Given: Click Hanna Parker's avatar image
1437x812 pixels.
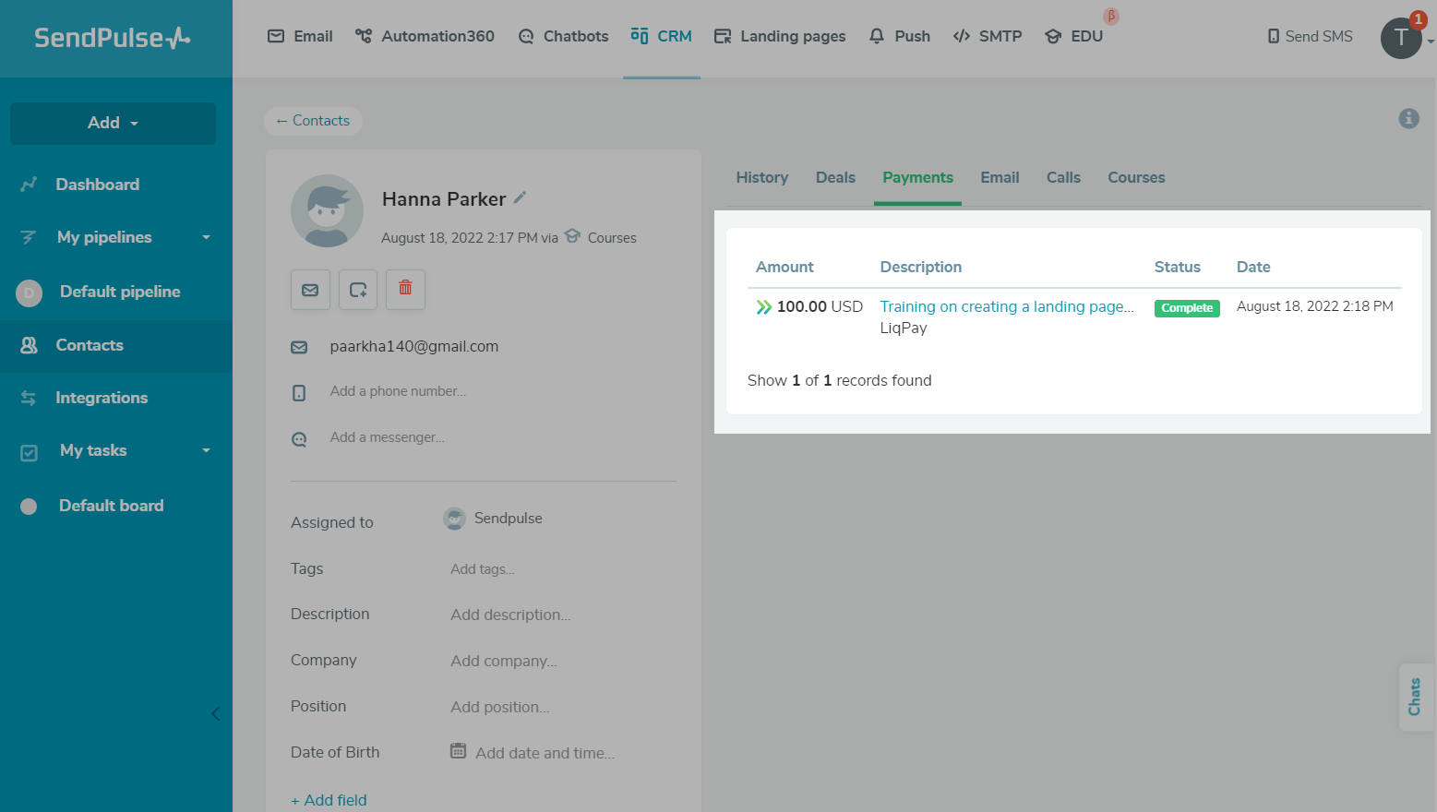Looking at the screenshot, I should point(327,210).
